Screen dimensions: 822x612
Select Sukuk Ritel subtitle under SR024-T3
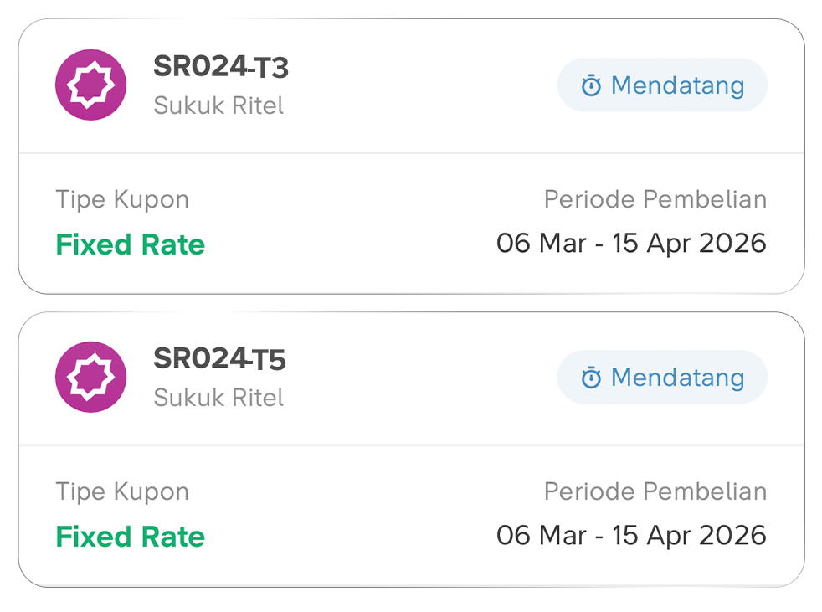(x=218, y=106)
